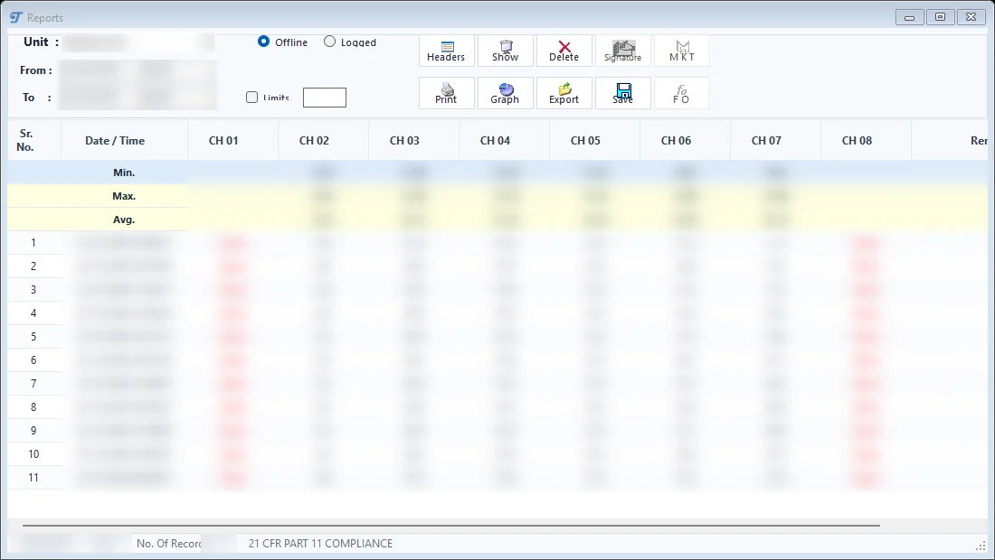Select the Avg. summary row
995x560 pixels.
497,219
